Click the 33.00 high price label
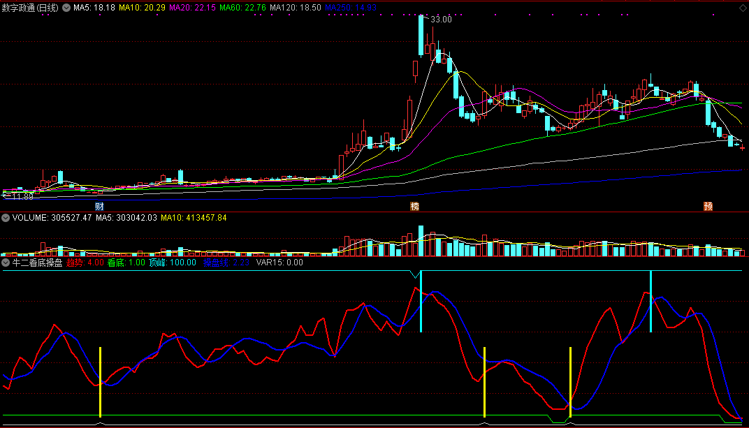The image size is (749, 428). click(x=440, y=20)
